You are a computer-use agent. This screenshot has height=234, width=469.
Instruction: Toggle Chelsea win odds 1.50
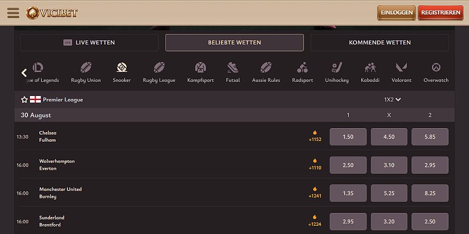(x=348, y=137)
